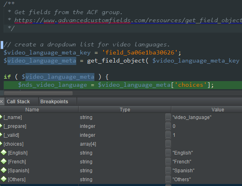
Task: Click the editor horizontal scrollbar thumb
Action: tap(38, 93)
